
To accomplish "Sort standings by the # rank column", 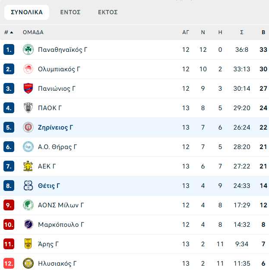I will (8, 32).
